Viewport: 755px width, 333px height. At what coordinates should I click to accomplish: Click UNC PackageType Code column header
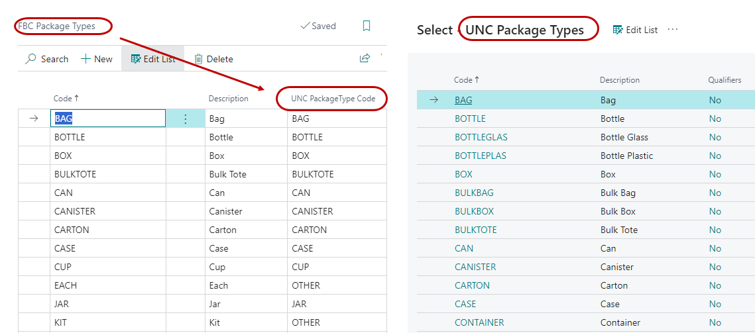pyautogui.click(x=333, y=99)
